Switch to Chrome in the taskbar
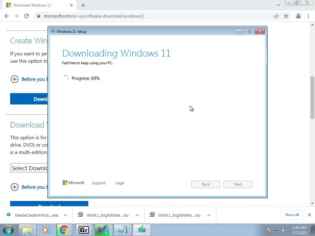The width and height of the screenshot is (315, 236). pos(64,230)
